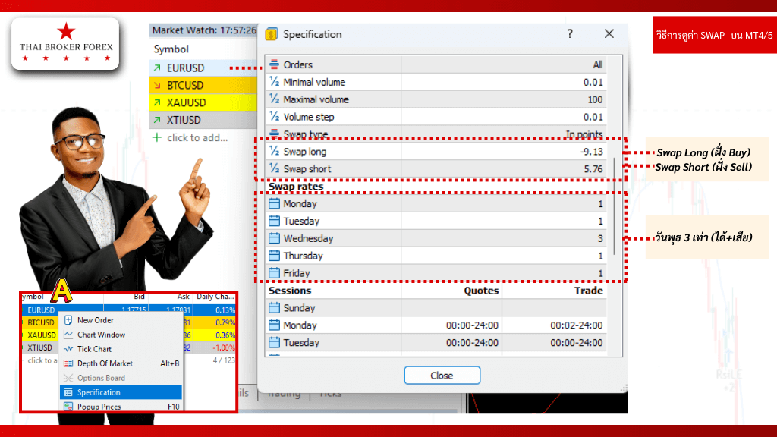Click the Wednesday swap rate value 3
This screenshot has height=437, width=777.
click(600, 238)
